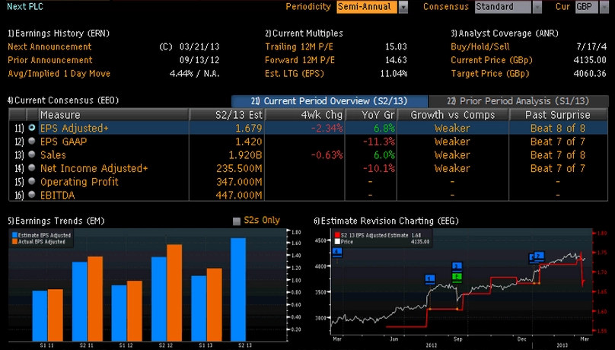Click red S2 13 EPS Adjusted Estimate swatch
The width and height of the screenshot is (615, 350).
click(x=337, y=235)
